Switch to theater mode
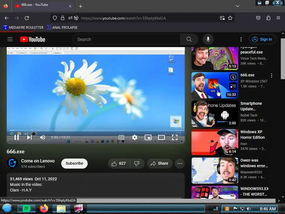The width and height of the screenshot is (285, 214). coord(161,137)
